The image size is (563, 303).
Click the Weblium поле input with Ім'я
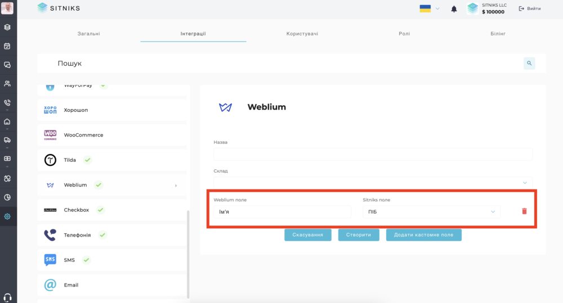tap(282, 211)
